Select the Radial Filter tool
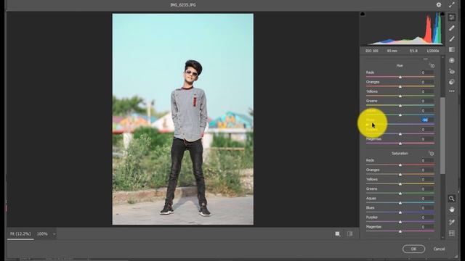The height and width of the screenshot is (261, 465). [x=452, y=60]
